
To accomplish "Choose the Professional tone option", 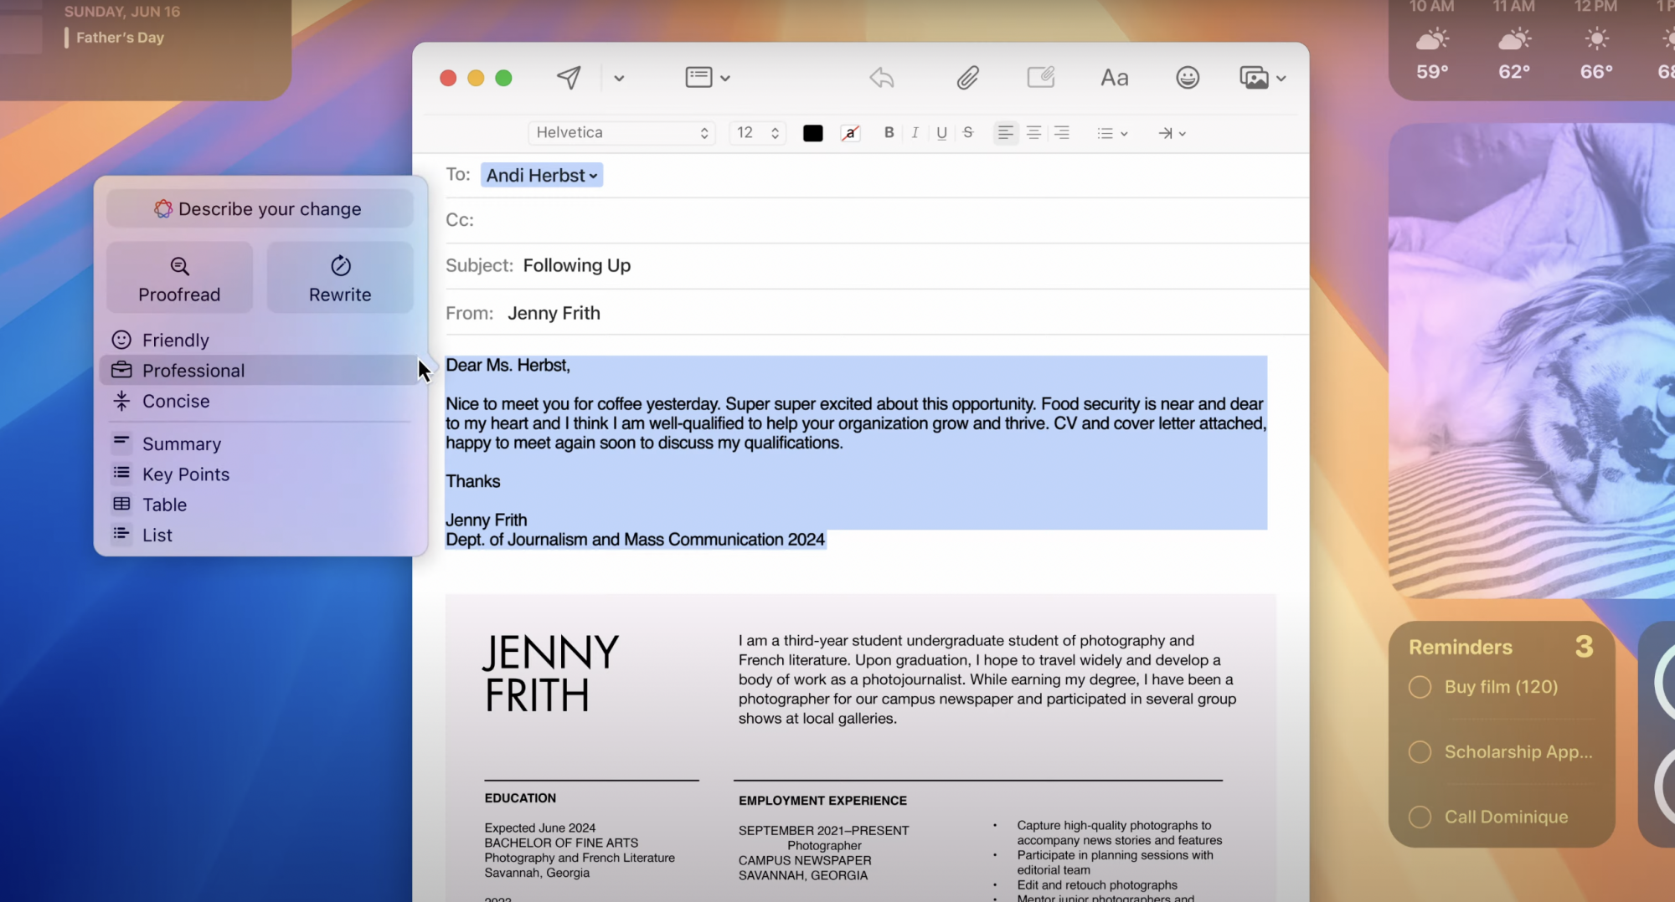I will (x=260, y=370).
